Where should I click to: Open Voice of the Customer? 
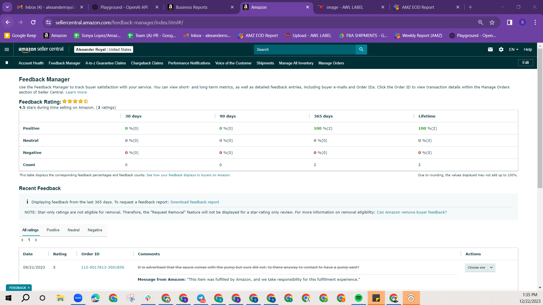[x=233, y=63]
